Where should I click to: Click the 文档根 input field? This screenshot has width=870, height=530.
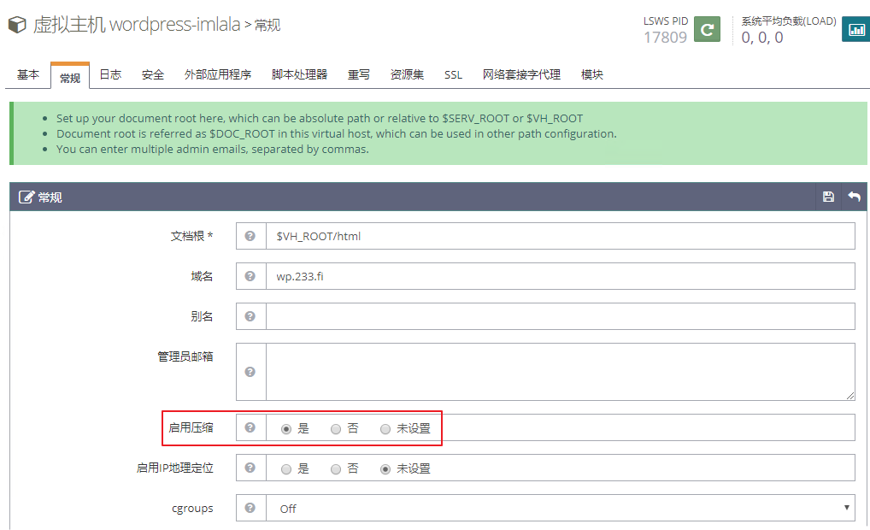click(561, 236)
